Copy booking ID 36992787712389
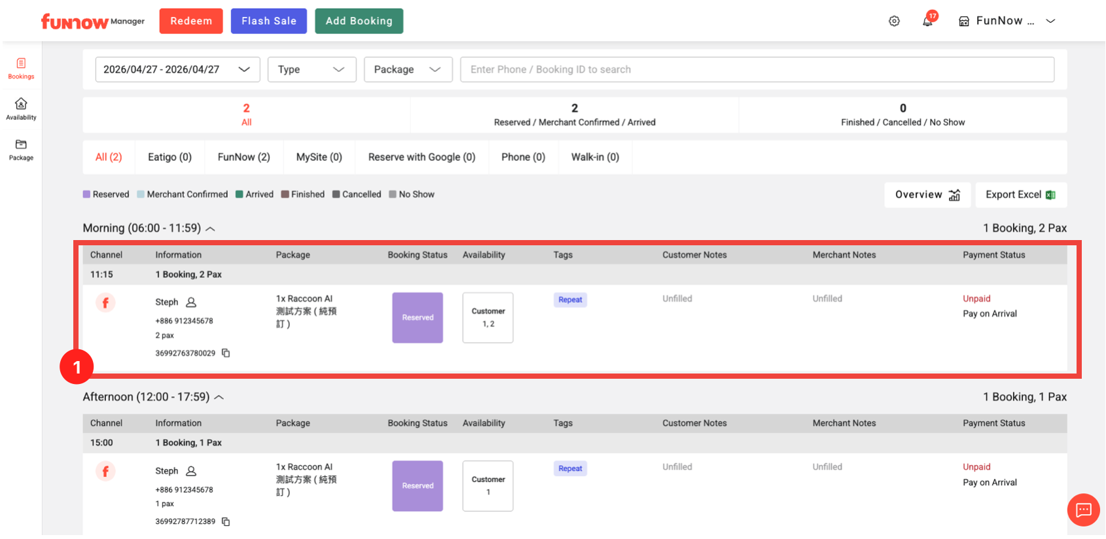 226,521
